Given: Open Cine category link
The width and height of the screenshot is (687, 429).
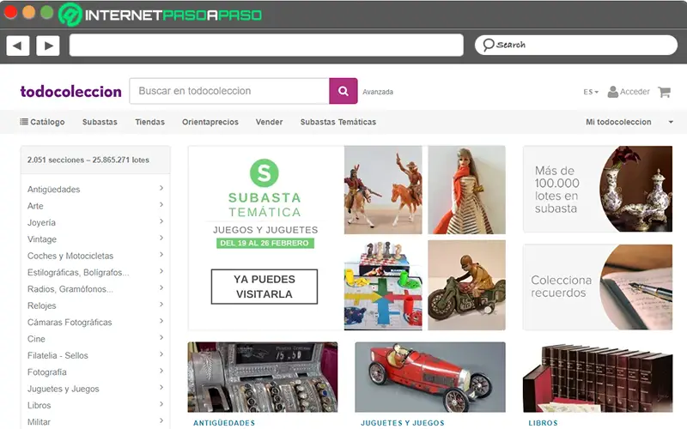Looking at the screenshot, I should 36,339.
